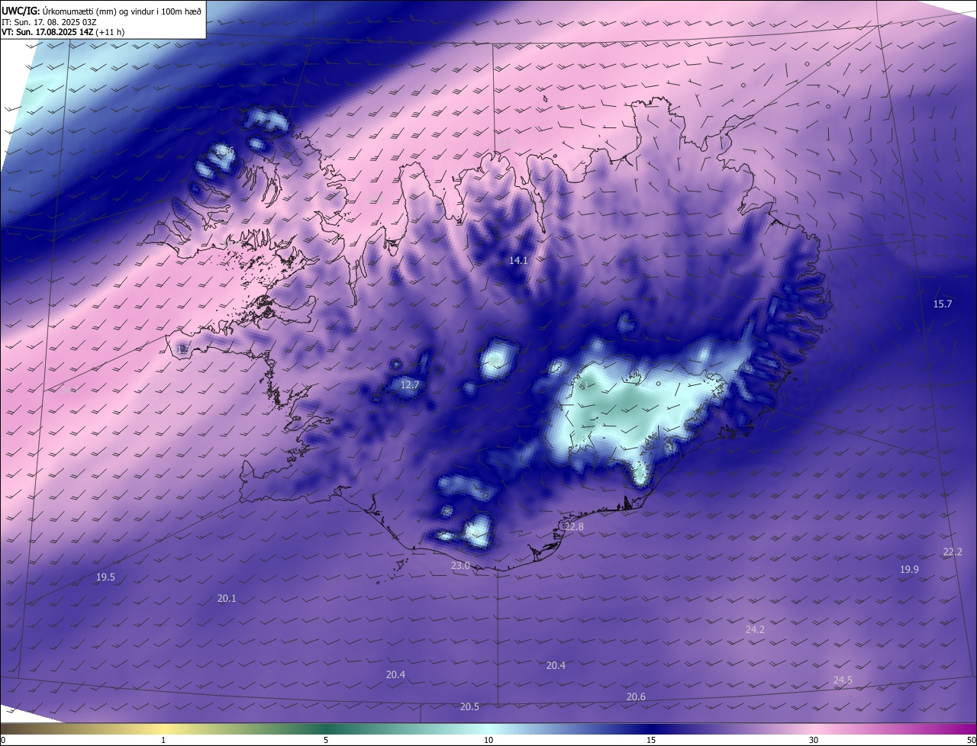
Task: Click the 12.7 value in west Iceland
Action: [410, 385]
